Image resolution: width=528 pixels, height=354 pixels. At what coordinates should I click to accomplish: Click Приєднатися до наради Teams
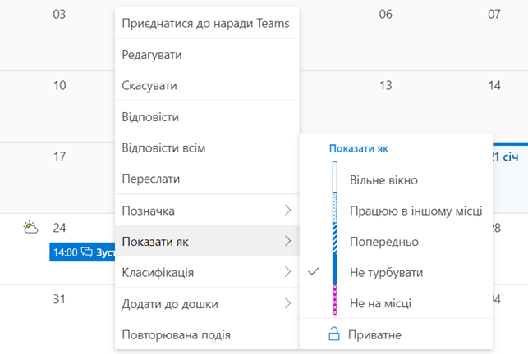point(205,23)
